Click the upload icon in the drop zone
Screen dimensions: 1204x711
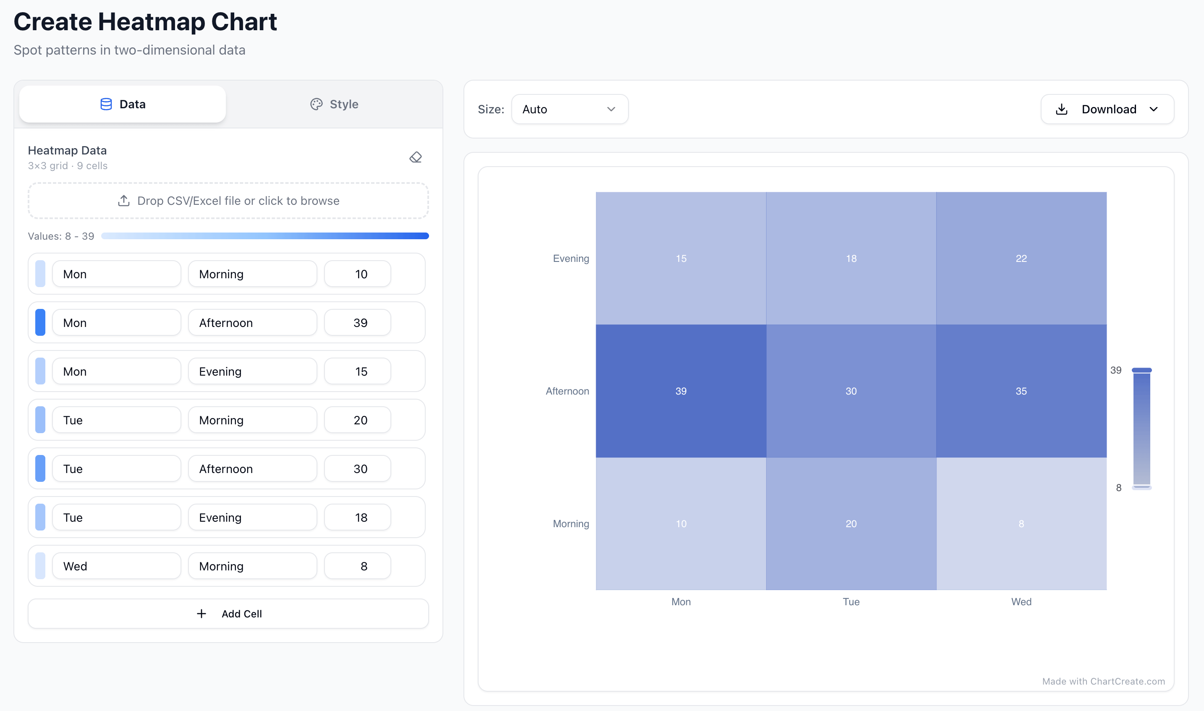(x=123, y=201)
